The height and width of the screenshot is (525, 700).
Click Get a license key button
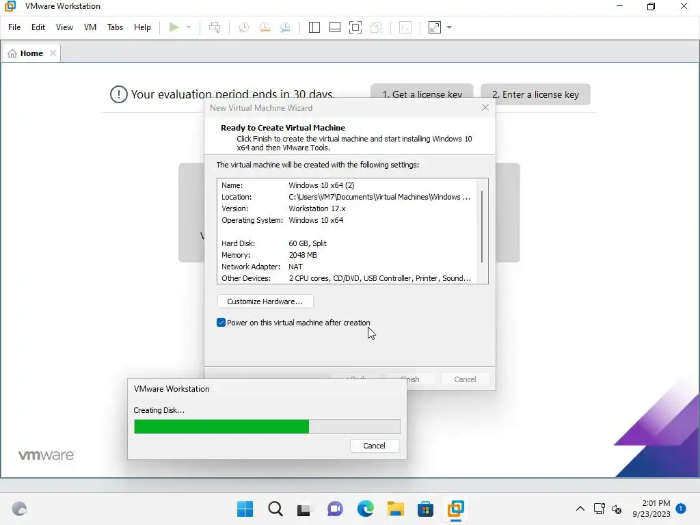tap(422, 91)
